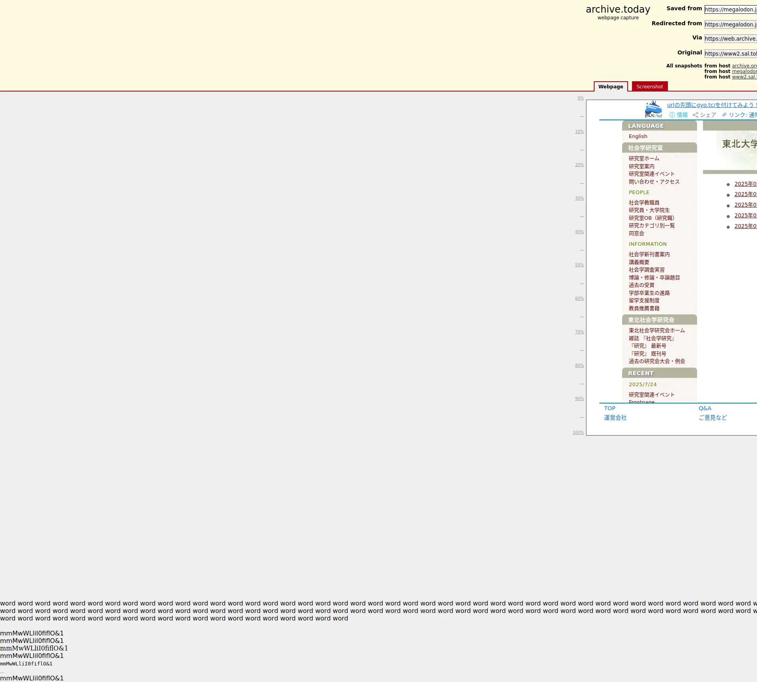Click the シェア share icon
The height and width of the screenshot is (682, 757).
pyautogui.click(x=695, y=115)
